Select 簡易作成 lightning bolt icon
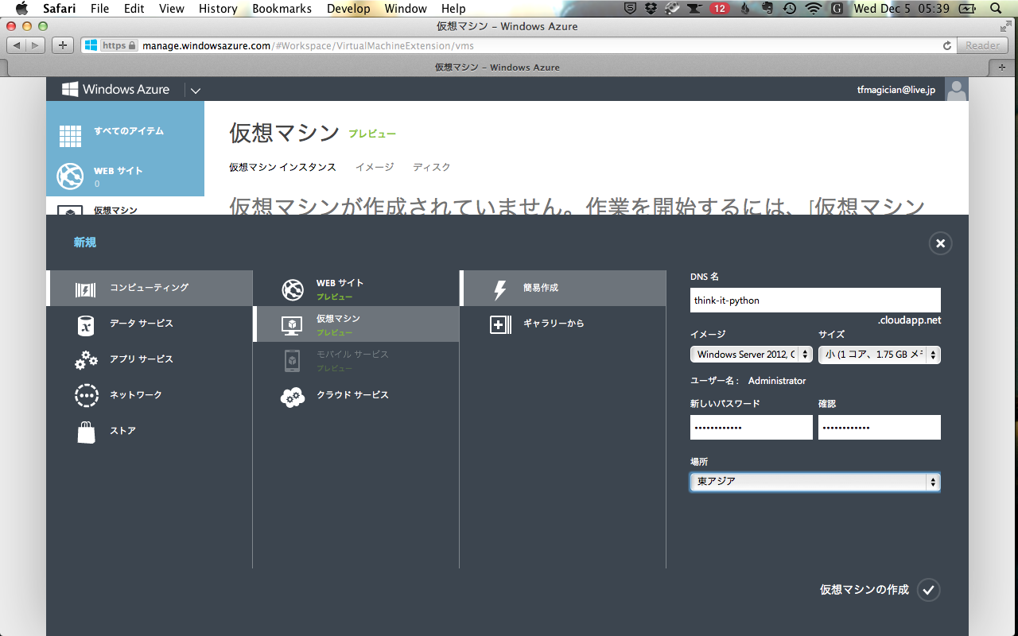Screen dimensions: 1018x636 pyautogui.click(x=500, y=289)
